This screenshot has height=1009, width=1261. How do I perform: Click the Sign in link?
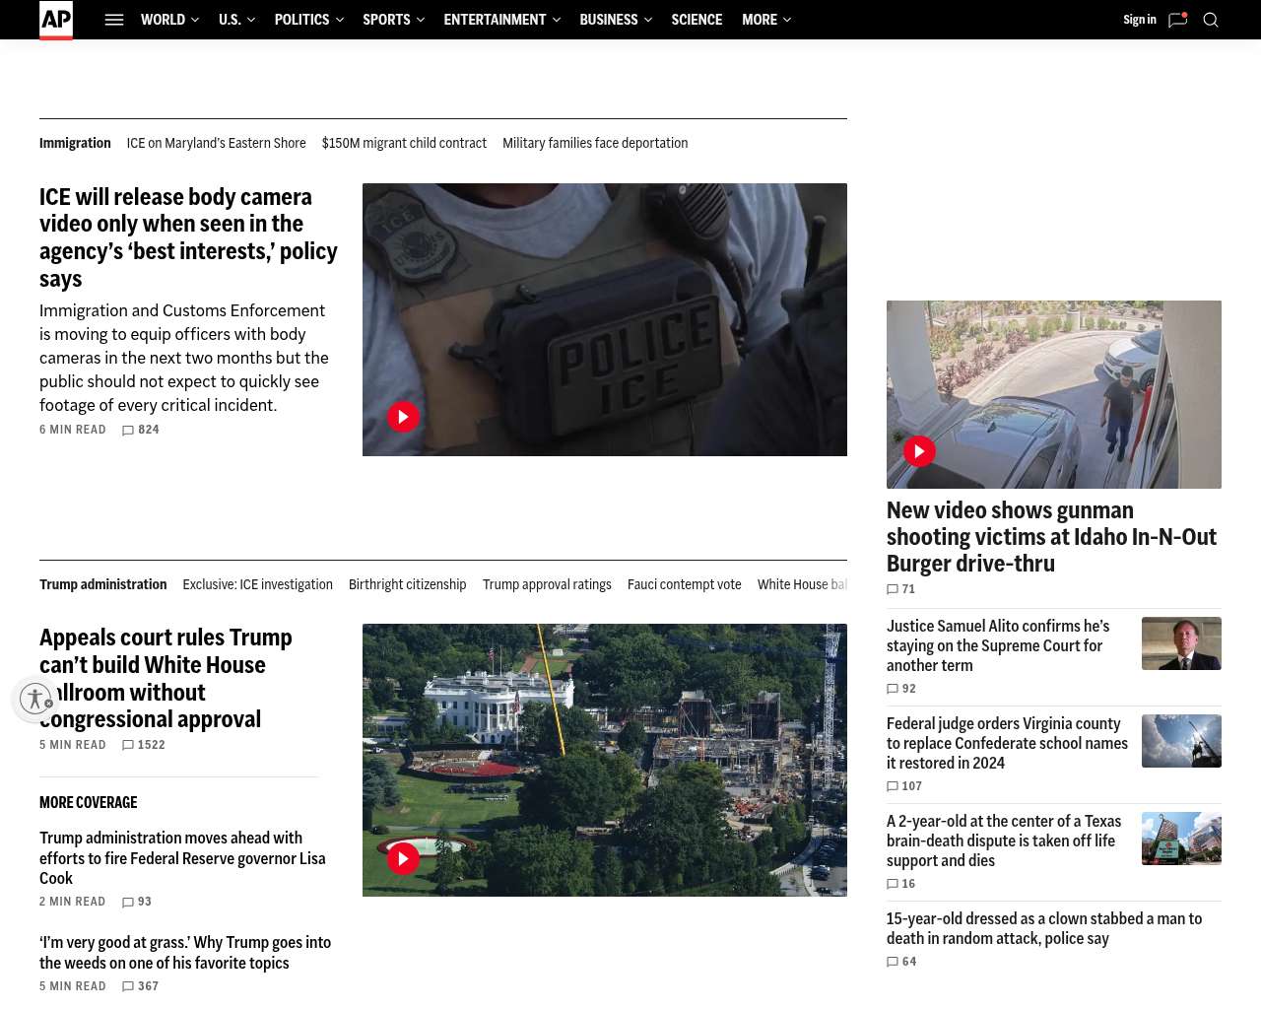point(1140,20)
